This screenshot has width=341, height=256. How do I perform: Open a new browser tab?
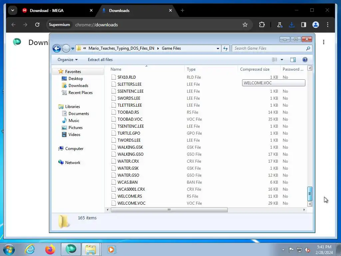tap(182, 10)
